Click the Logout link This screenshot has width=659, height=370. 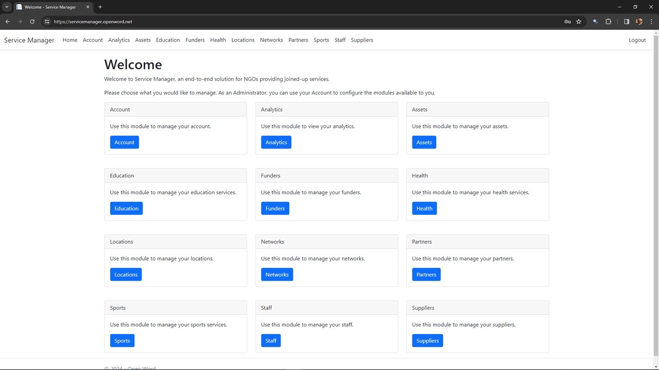(x=637, y=40)
